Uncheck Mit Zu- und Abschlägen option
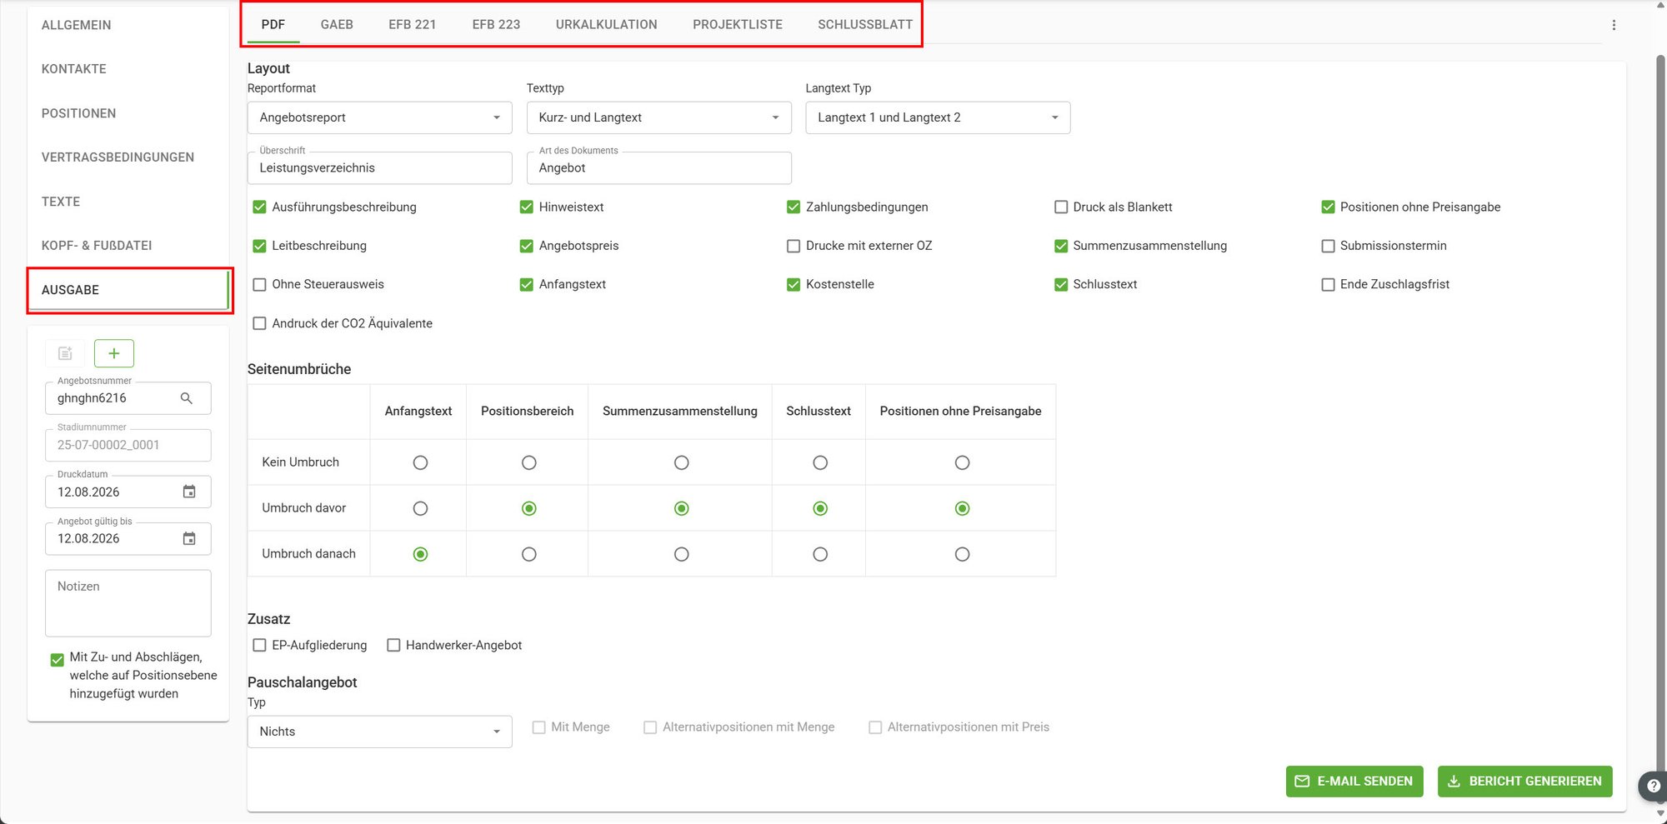The height and width of the screenshot is (824, 1667). tap(57, 660)
